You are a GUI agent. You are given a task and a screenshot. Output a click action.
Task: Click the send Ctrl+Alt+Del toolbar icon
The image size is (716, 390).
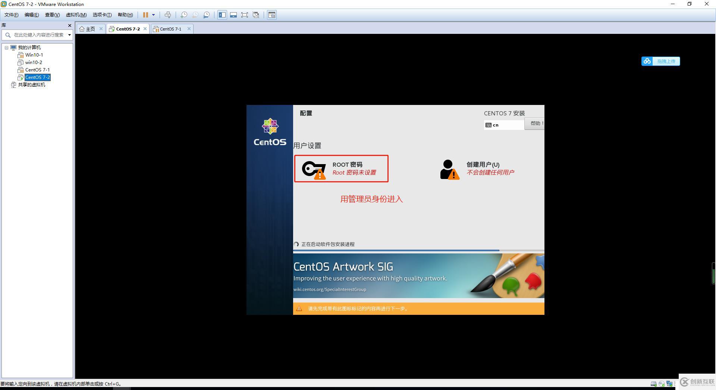click(168, 15)
